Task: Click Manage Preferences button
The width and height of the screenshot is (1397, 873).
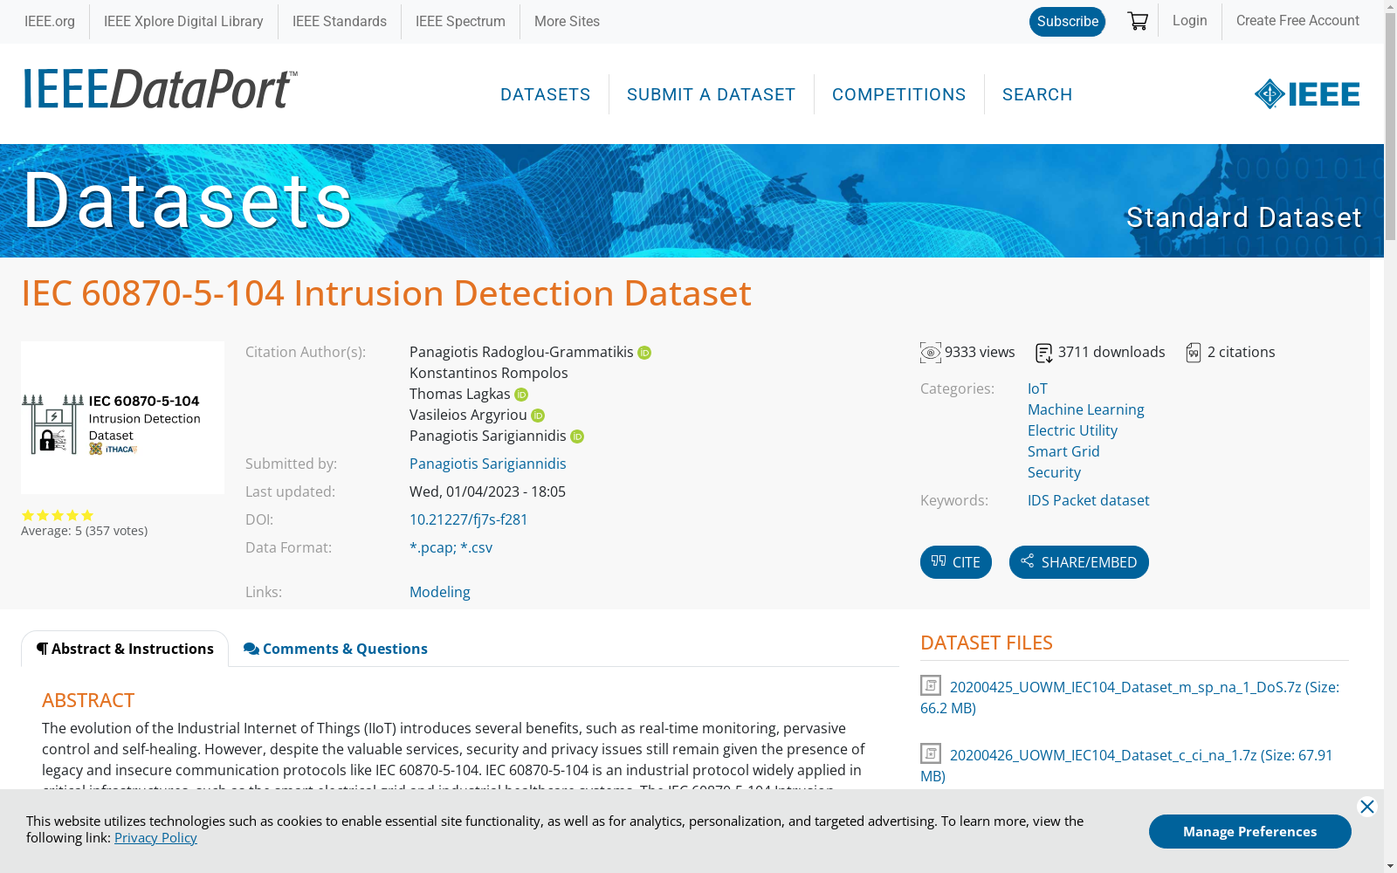Action: (x=1250, y=831)
